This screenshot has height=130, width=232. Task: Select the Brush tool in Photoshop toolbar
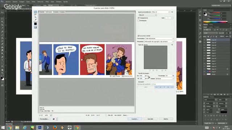coord(2,35)
